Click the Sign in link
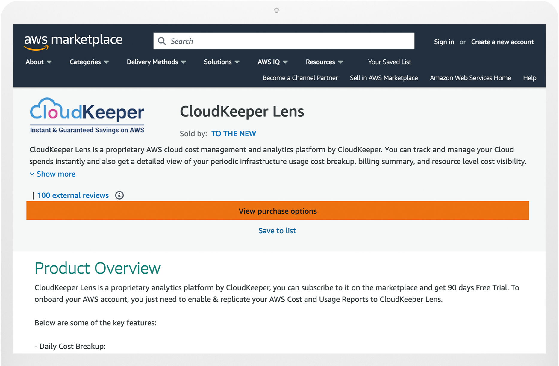Screen dimensions: 559x366 [444, 42]
